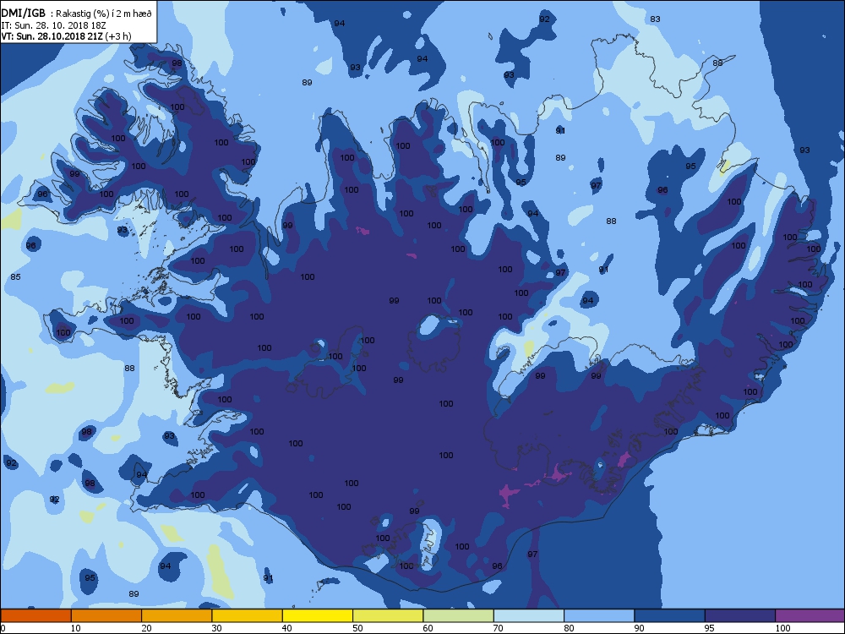Click the dark orange 0–10 legend swatch
The image size is (845, 634).
[35, 615]
